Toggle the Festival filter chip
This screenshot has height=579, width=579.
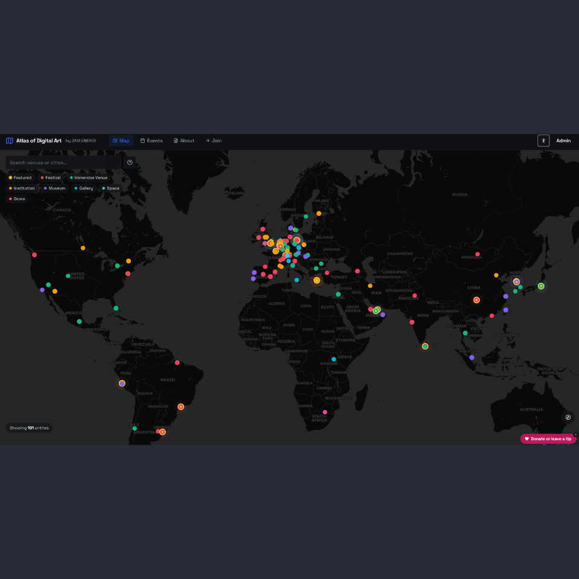pyautogui.click(x=51, y=177)
